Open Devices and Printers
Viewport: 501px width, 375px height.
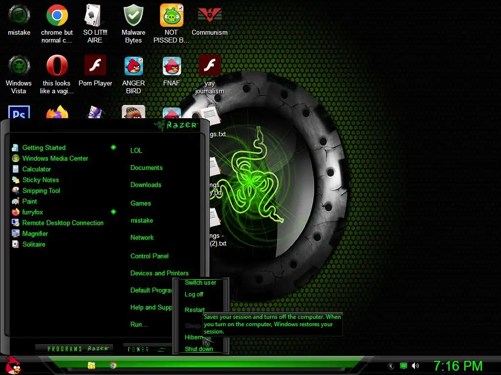coord(159,273)
